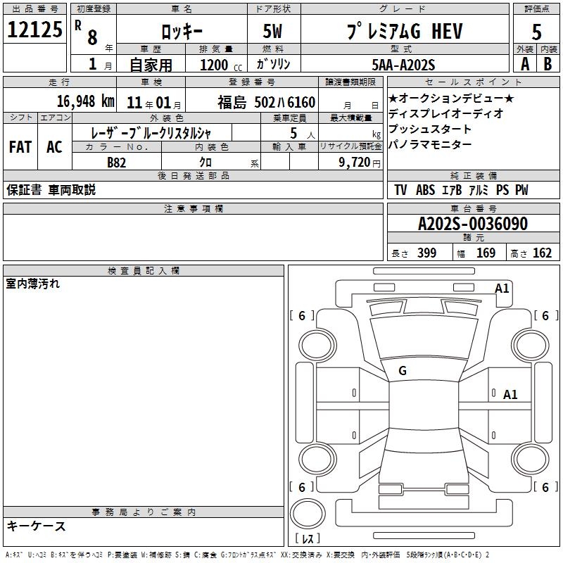
Task: Click the shift type FAT
Action: [20, 147]
